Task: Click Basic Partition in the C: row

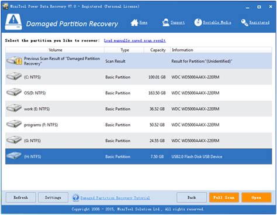Action: 118,77
